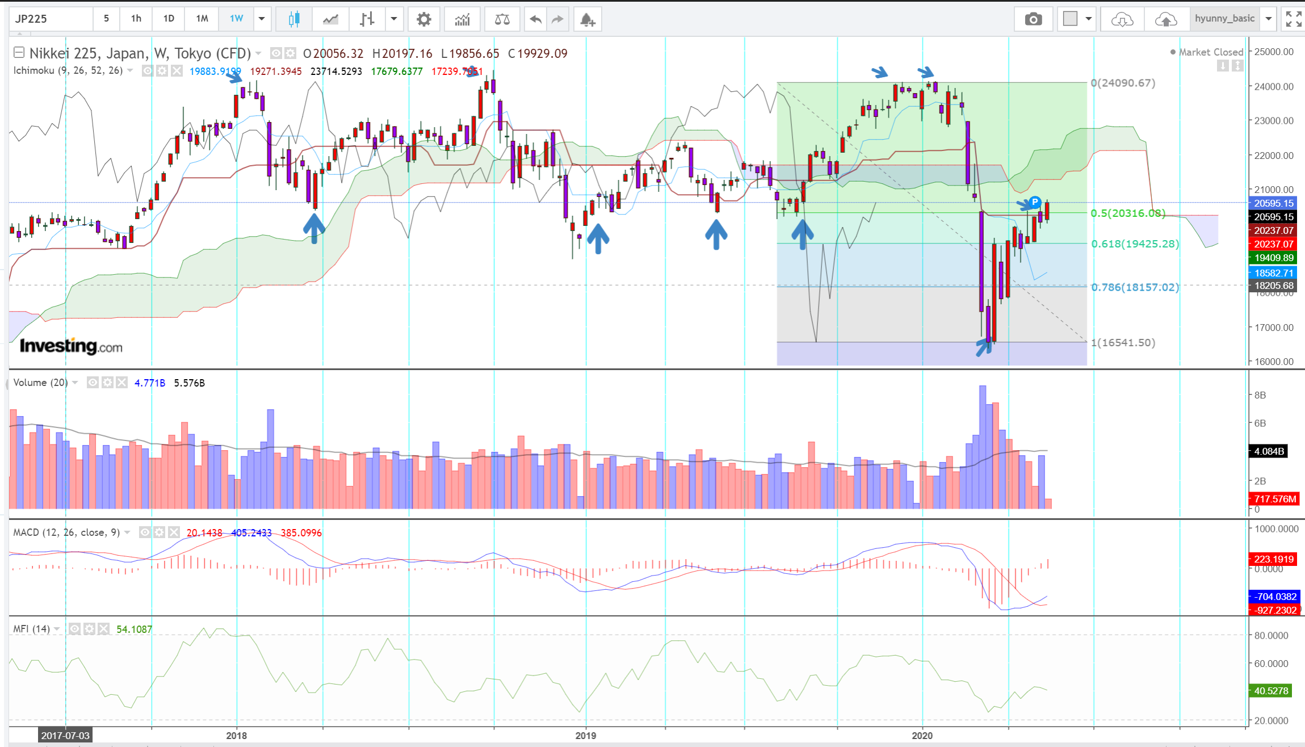
Task: Switch to the 1D timeframe
Action: pyautogui.click(x=169, y=19)
